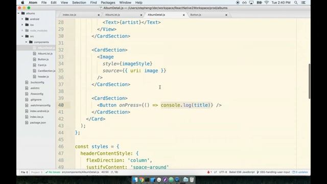
Task: Select the AlbumDetail.js tab
Action: coord(156,15)
